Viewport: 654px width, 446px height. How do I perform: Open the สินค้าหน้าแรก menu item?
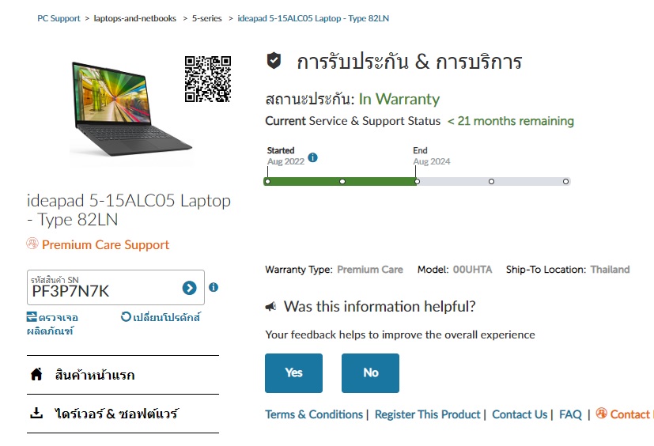[123, 375]
